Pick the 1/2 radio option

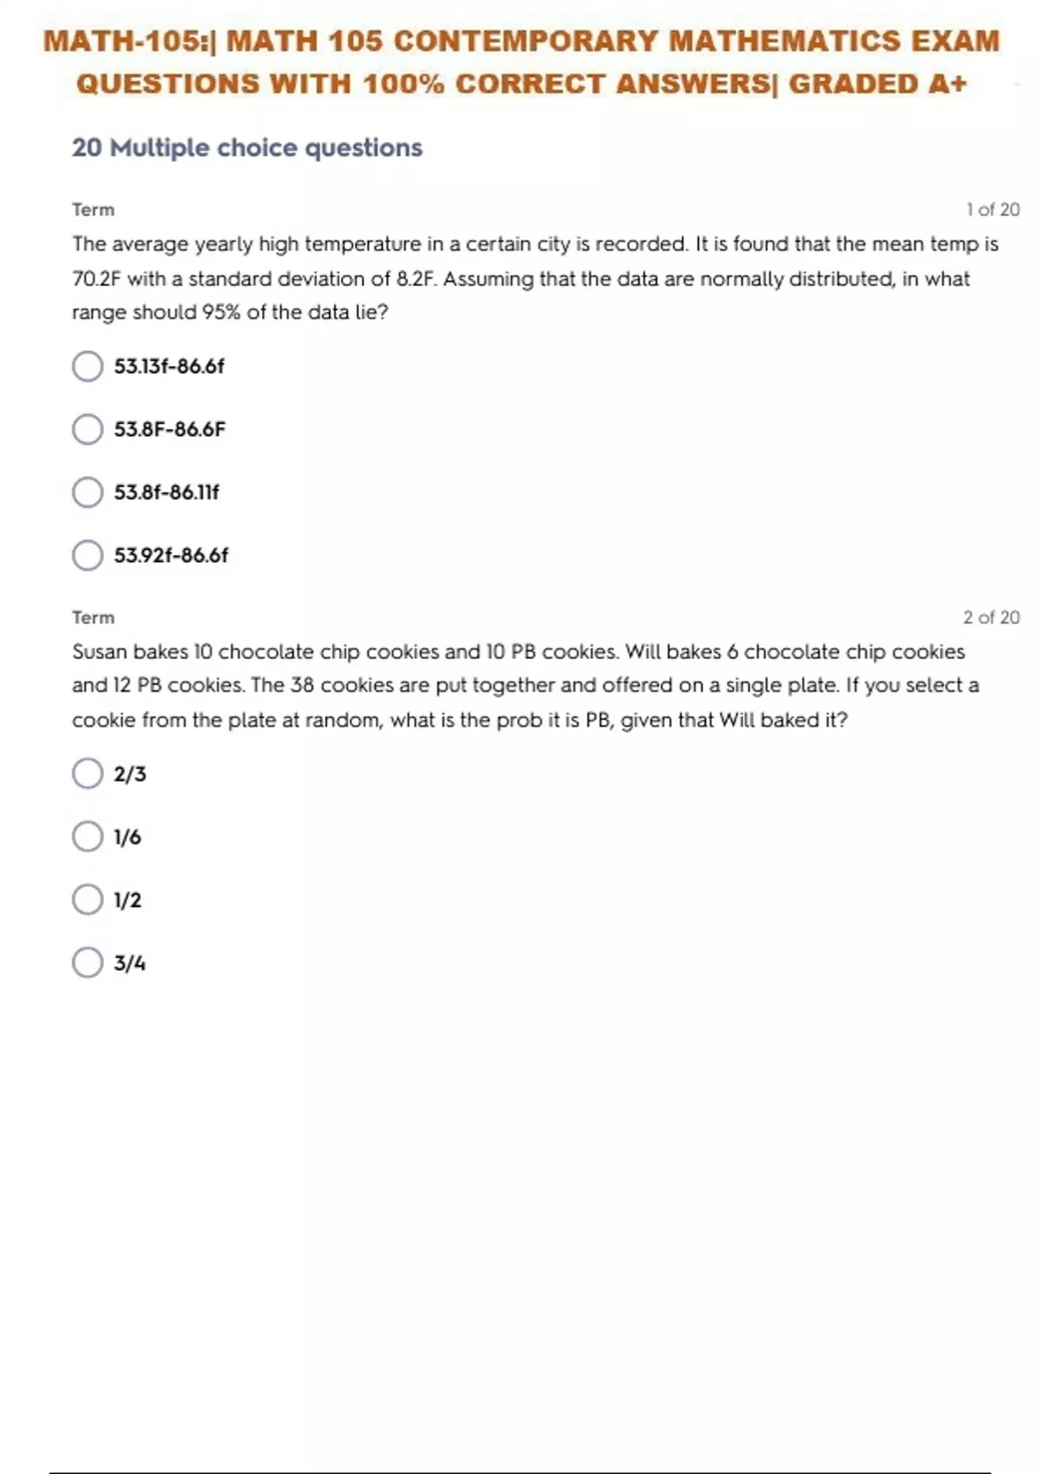tap(88, 900)
